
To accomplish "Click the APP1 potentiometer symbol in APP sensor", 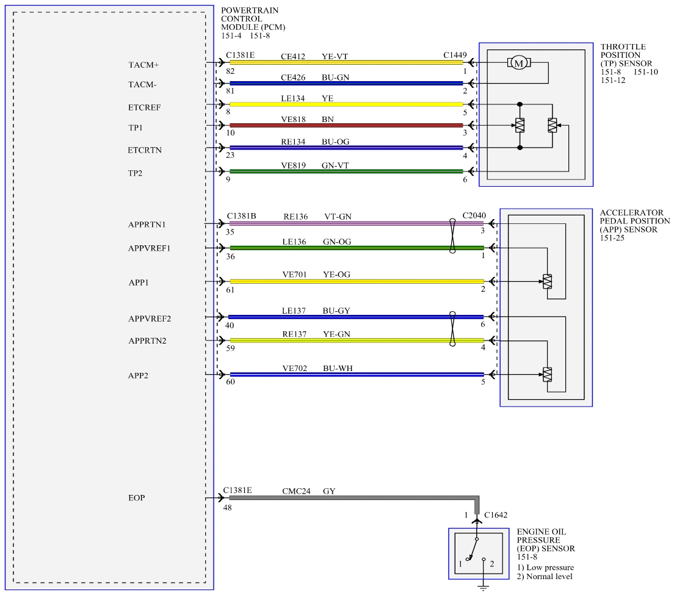I will (x=547, y=281).
